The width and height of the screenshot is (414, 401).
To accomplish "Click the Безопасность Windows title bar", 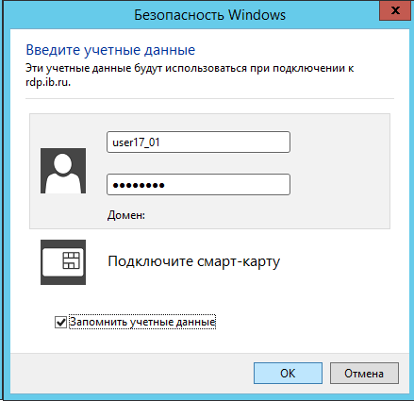I will click(209, 15).
